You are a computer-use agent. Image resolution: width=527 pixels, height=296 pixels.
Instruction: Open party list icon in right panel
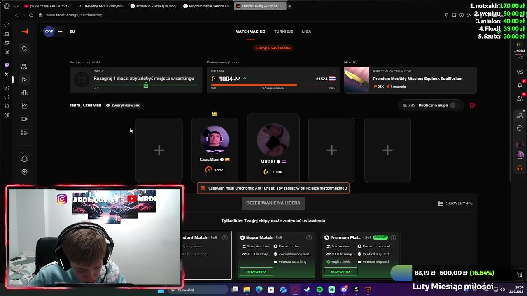pos(520,116)
